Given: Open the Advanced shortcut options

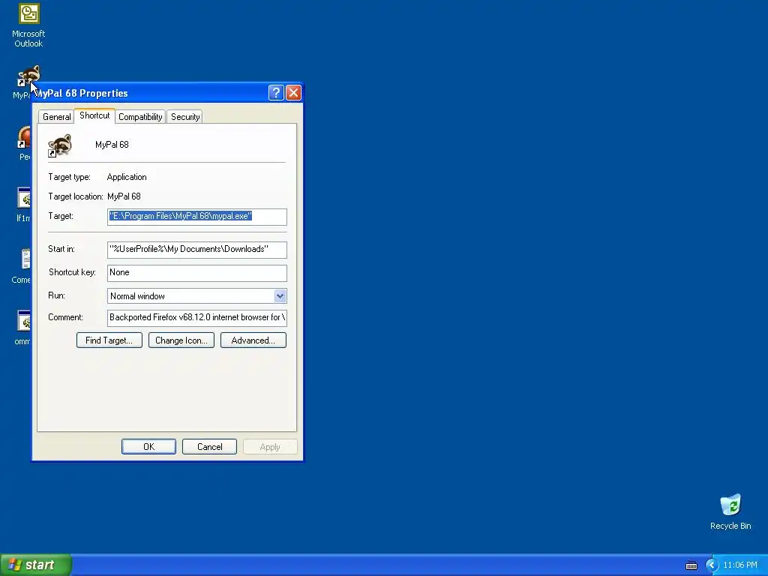Looking at the screenshot, I should tap(253, 340).
